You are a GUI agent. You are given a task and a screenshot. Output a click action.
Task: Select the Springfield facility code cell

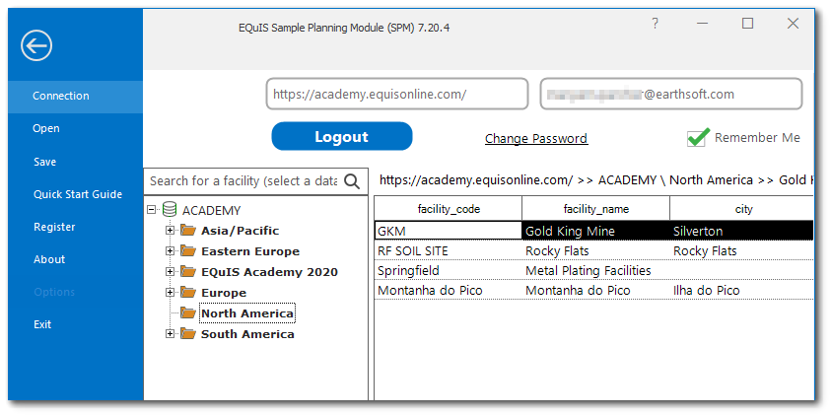[449, 270]
